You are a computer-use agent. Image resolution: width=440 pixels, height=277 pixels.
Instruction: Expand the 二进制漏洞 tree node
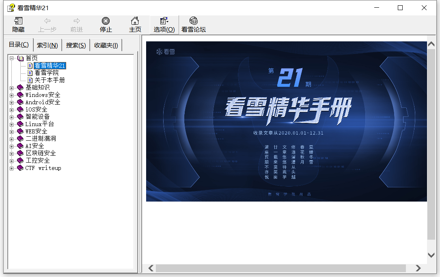pyautogui.click(x=11, y=139)
